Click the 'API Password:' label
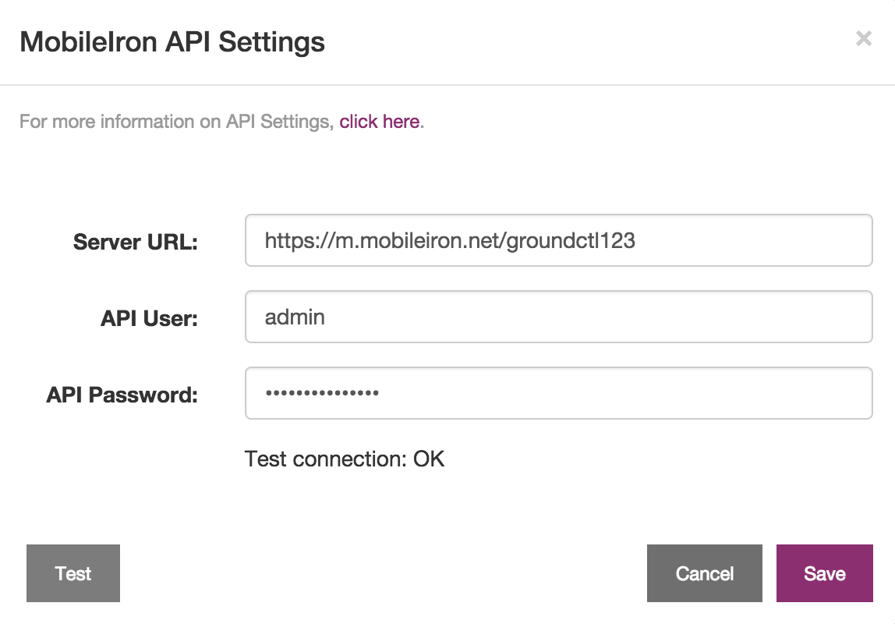The image size is (895, 624). coord(122,395)
